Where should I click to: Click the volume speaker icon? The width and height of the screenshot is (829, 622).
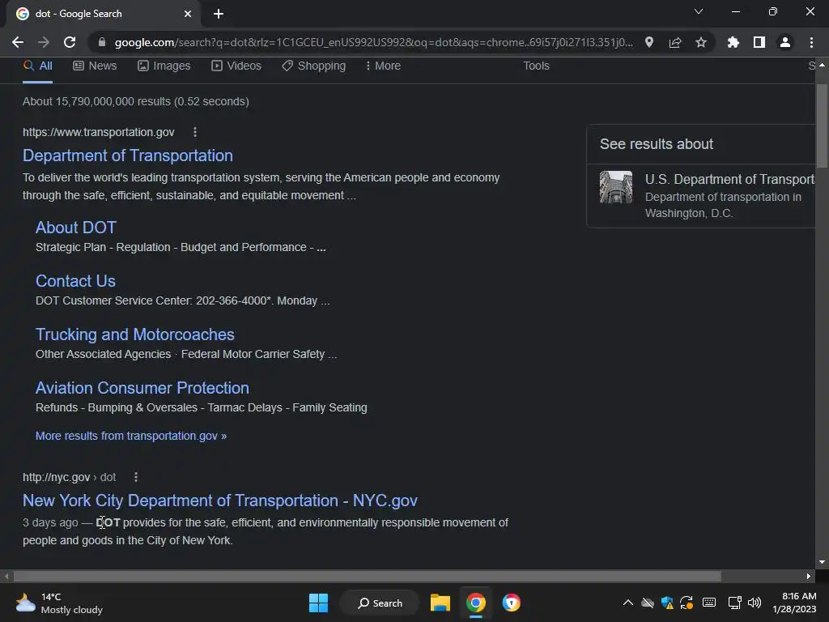(x=755, y=603)
